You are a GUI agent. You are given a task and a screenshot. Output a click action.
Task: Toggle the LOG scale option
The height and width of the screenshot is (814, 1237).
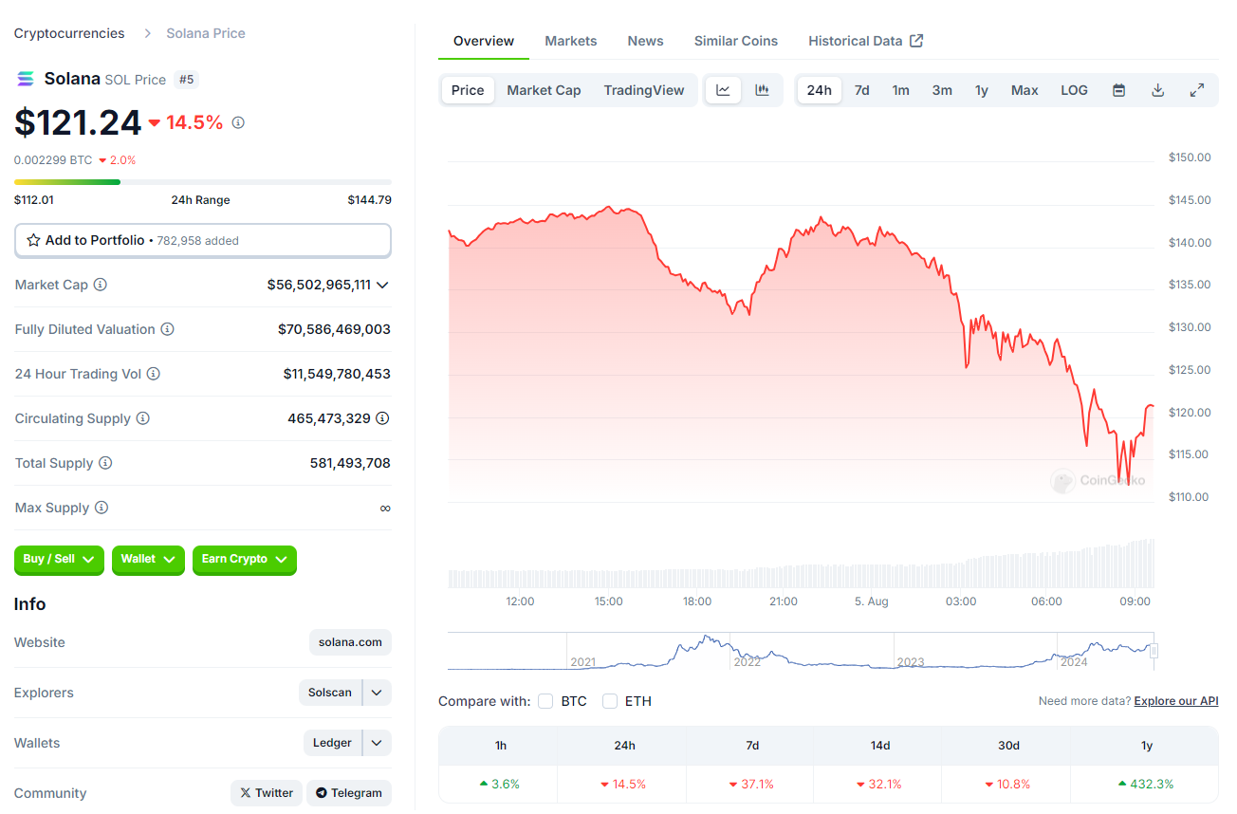pyautogui.click(x=1074, y=90)
